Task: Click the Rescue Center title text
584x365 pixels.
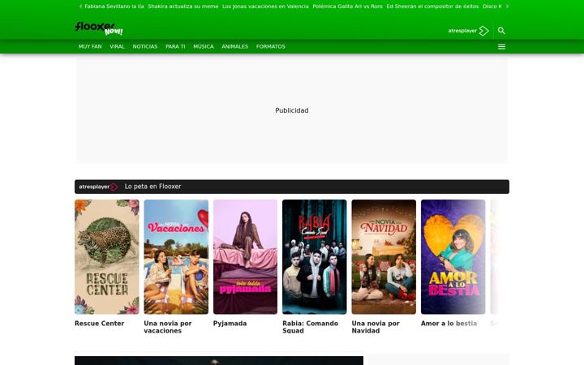Action: (100, 324)
